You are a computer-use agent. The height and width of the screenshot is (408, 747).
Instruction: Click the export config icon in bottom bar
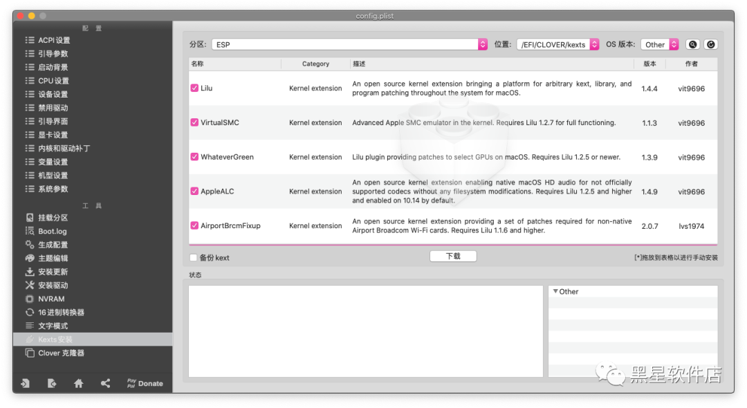tap(52, 383)
